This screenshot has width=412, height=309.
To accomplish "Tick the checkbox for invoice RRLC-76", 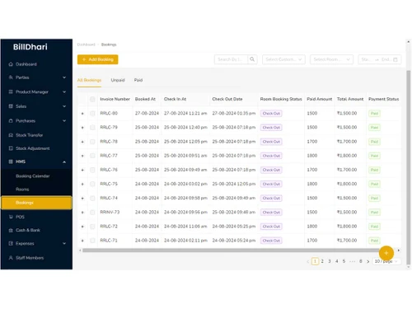I will click(92, 170).
